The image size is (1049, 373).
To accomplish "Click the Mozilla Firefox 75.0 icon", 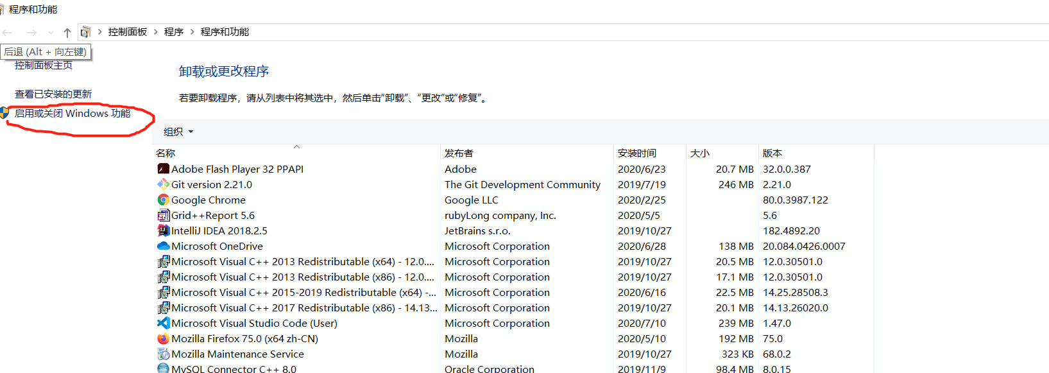I will tap(164, 338).
